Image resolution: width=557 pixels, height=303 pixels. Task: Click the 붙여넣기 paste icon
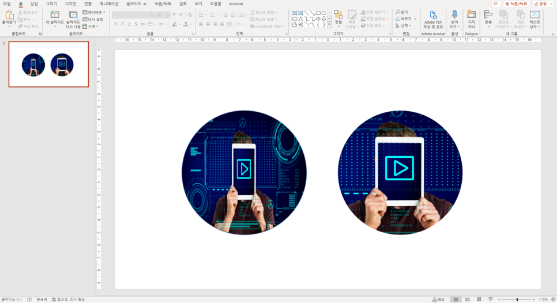point(9,15)
